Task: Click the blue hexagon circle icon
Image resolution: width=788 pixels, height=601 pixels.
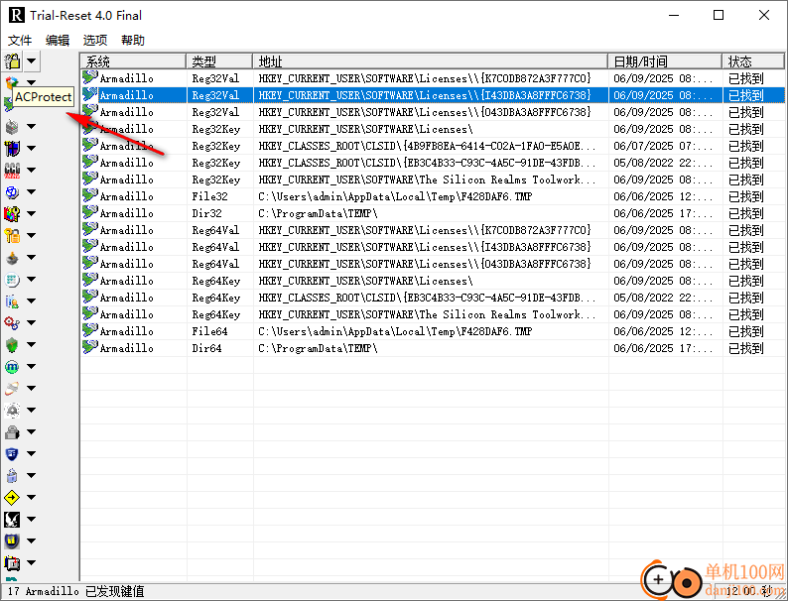Action: pyautogui.click(x=12, y=191)
